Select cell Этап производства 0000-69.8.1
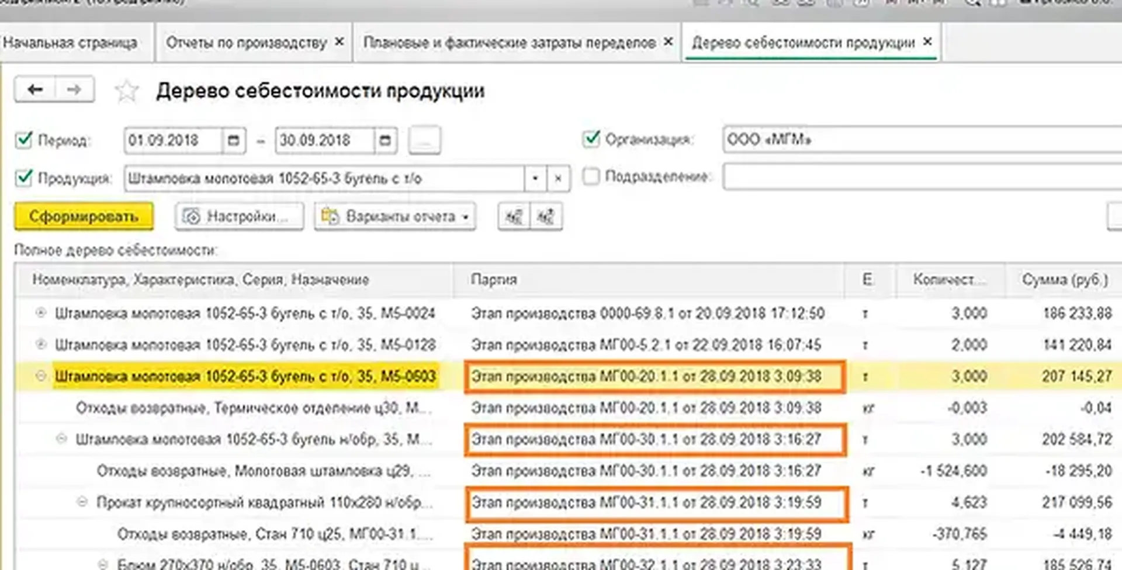This screenshot has height=570, width=1122. pos(648,314)
